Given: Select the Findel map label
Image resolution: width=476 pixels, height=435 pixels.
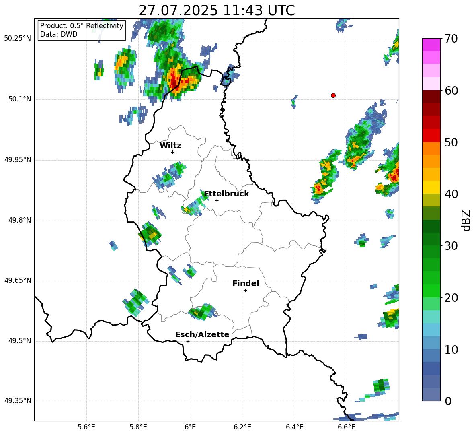Looking at the screenshot, I should pos(246,283).
